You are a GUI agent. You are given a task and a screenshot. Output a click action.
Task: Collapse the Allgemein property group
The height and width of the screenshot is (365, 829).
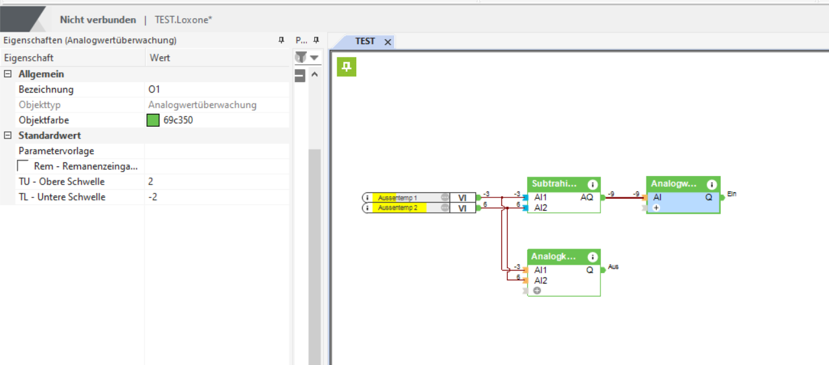[x=8, y=74]
